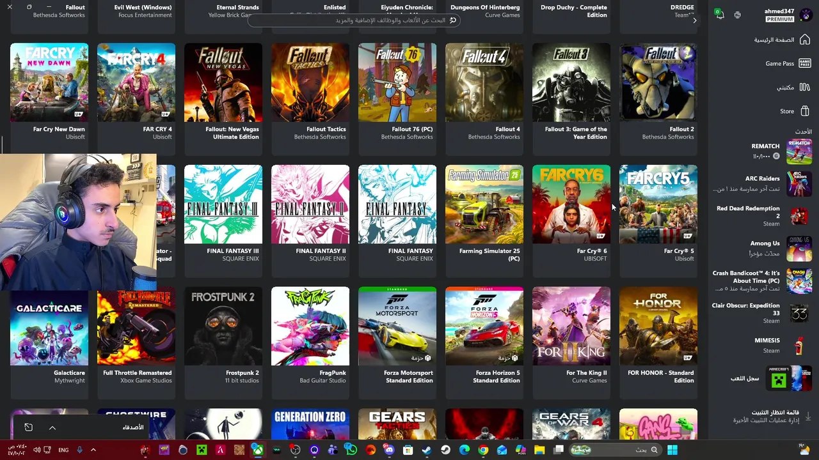Open Clair Obscur Expedition 33 recent icon
Screen dimensions: 819x460
[799, 313]
